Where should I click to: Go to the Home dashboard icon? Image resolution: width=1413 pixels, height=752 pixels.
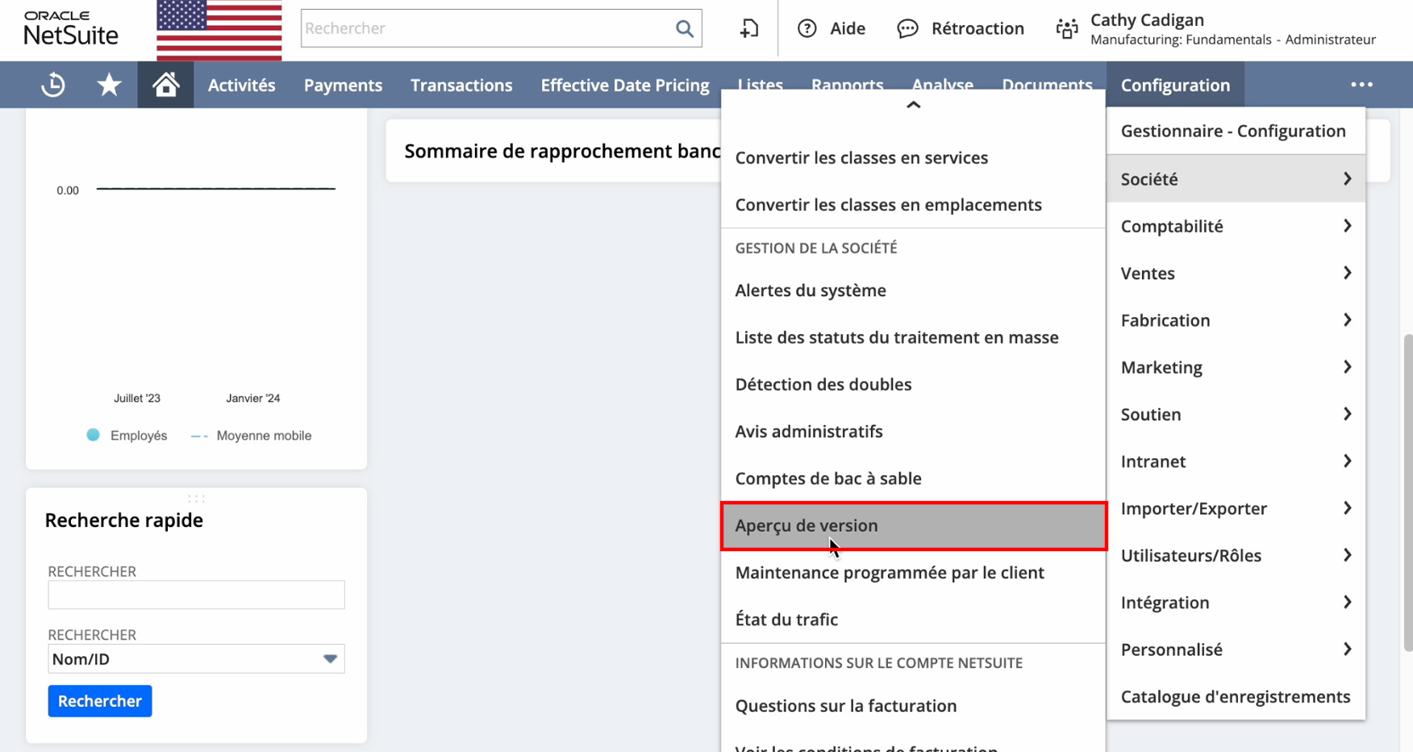[x=165, y=85]
